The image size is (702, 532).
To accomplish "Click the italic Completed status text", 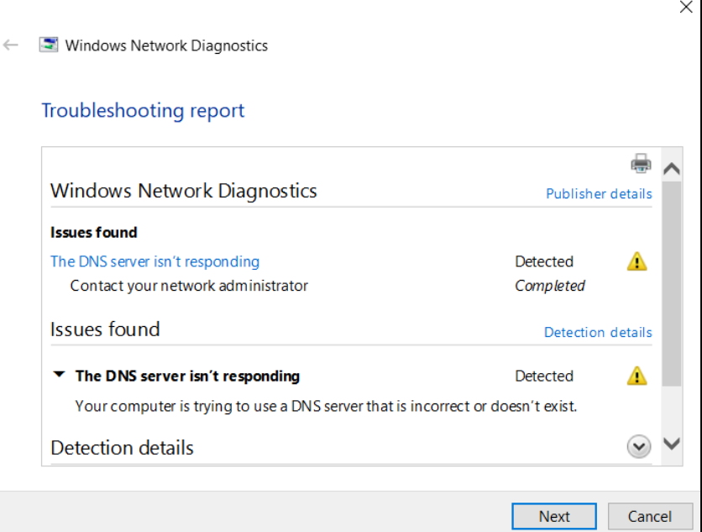I will (550, 286).
